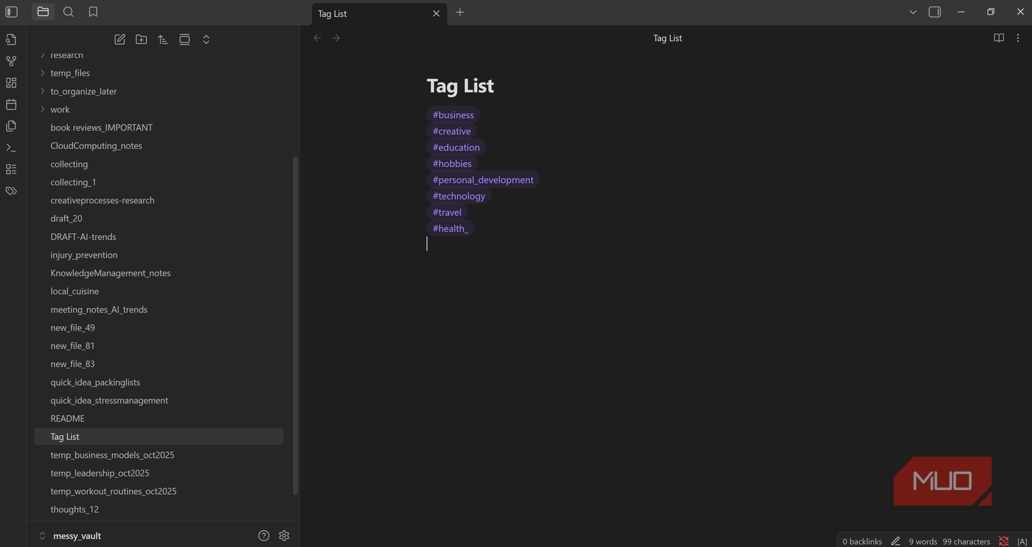Change the file sort order
This screenshot has width=1032, height=547.
tap(163, 39)
